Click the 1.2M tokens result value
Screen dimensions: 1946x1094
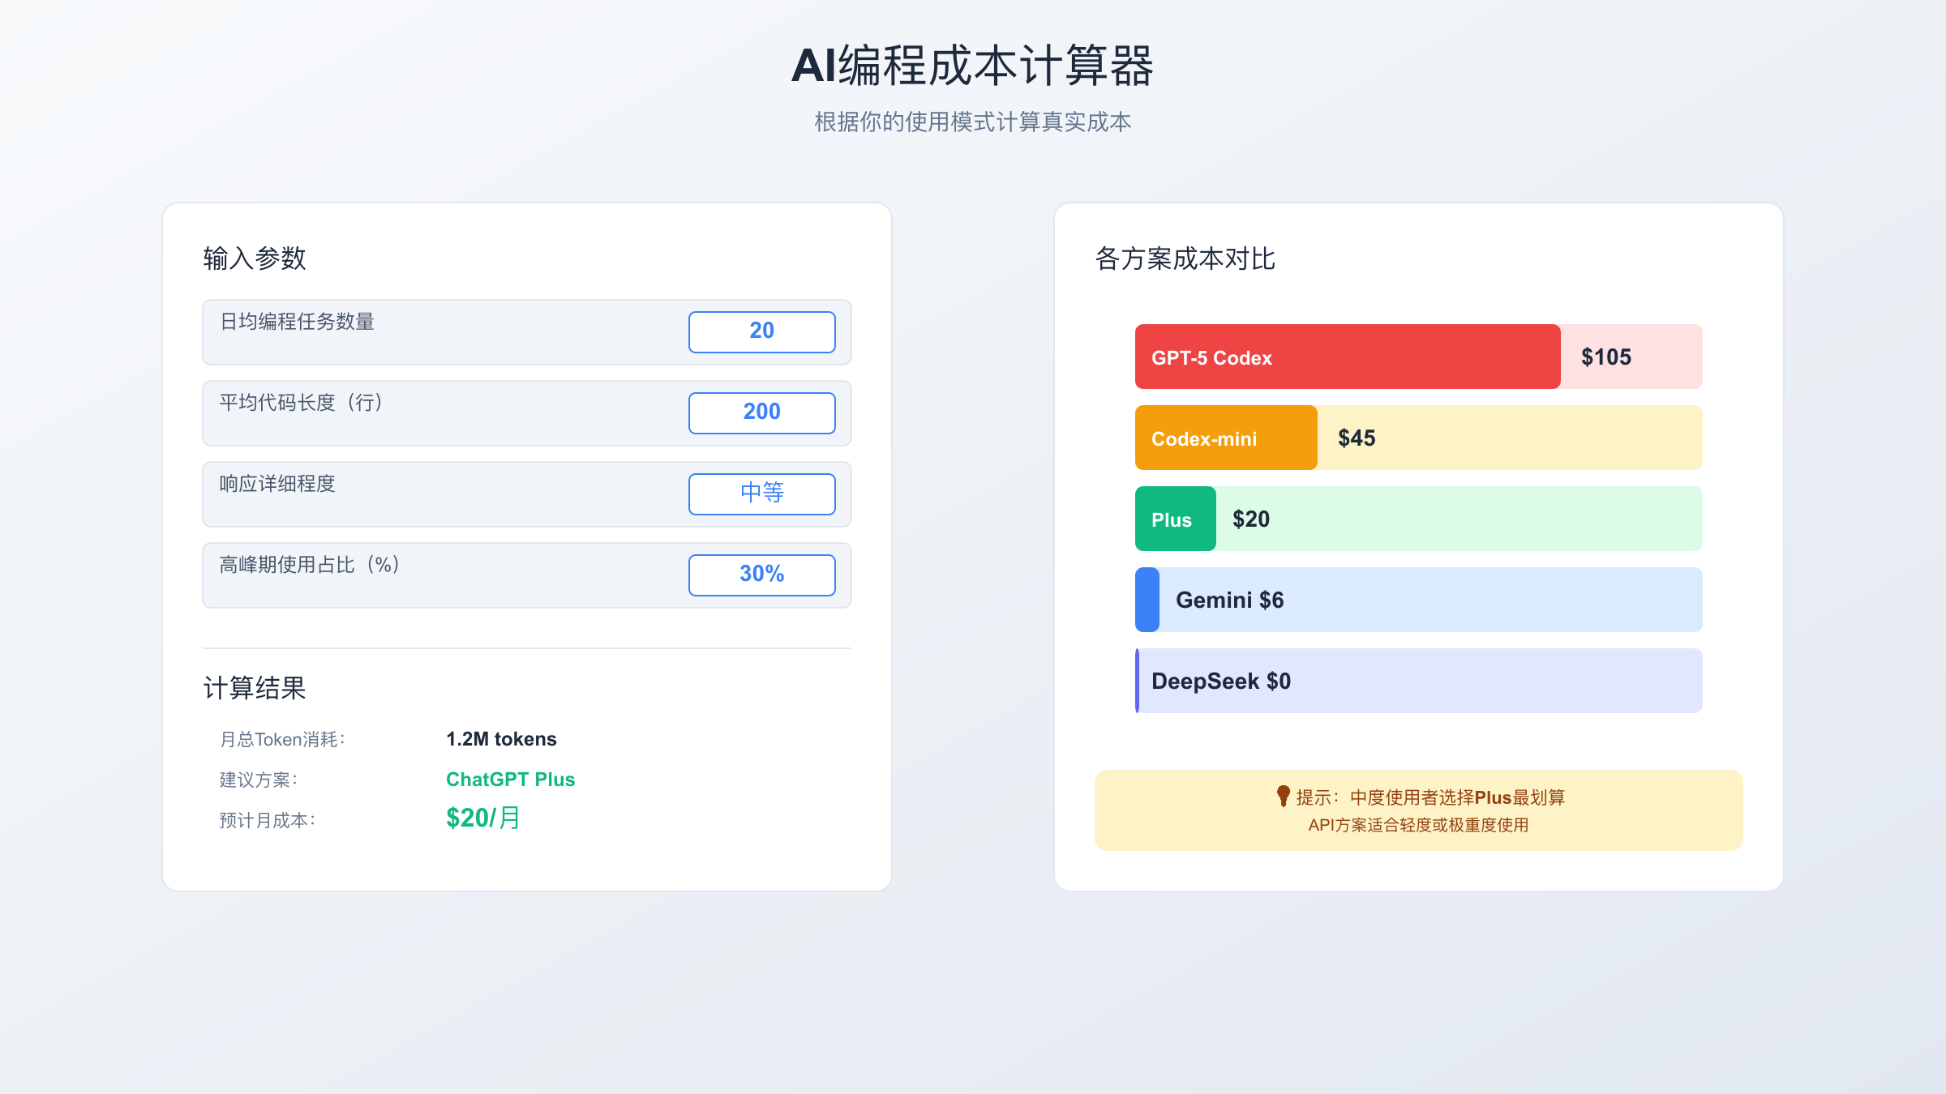tap(501, 739)
